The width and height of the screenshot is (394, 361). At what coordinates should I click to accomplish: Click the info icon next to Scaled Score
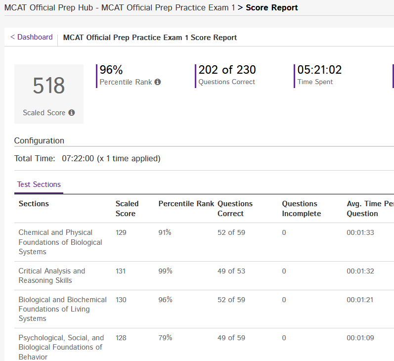click(72, 113)
